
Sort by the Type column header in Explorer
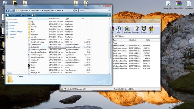73,19
